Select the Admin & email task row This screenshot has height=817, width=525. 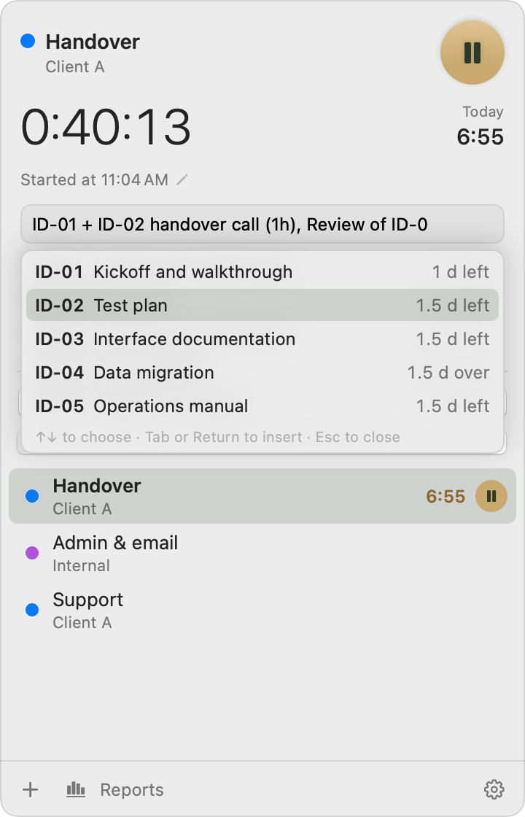(x=262, y=553)
